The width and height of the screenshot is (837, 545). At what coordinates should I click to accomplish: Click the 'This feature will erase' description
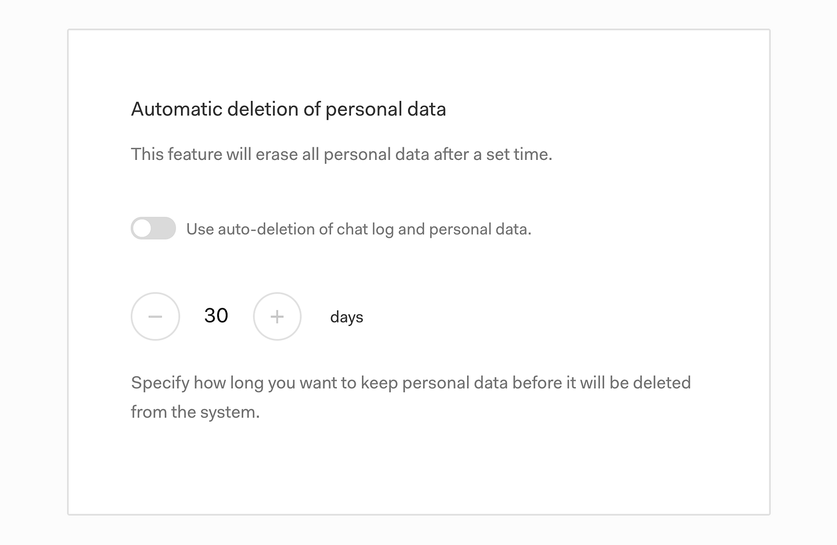(341, 154)
